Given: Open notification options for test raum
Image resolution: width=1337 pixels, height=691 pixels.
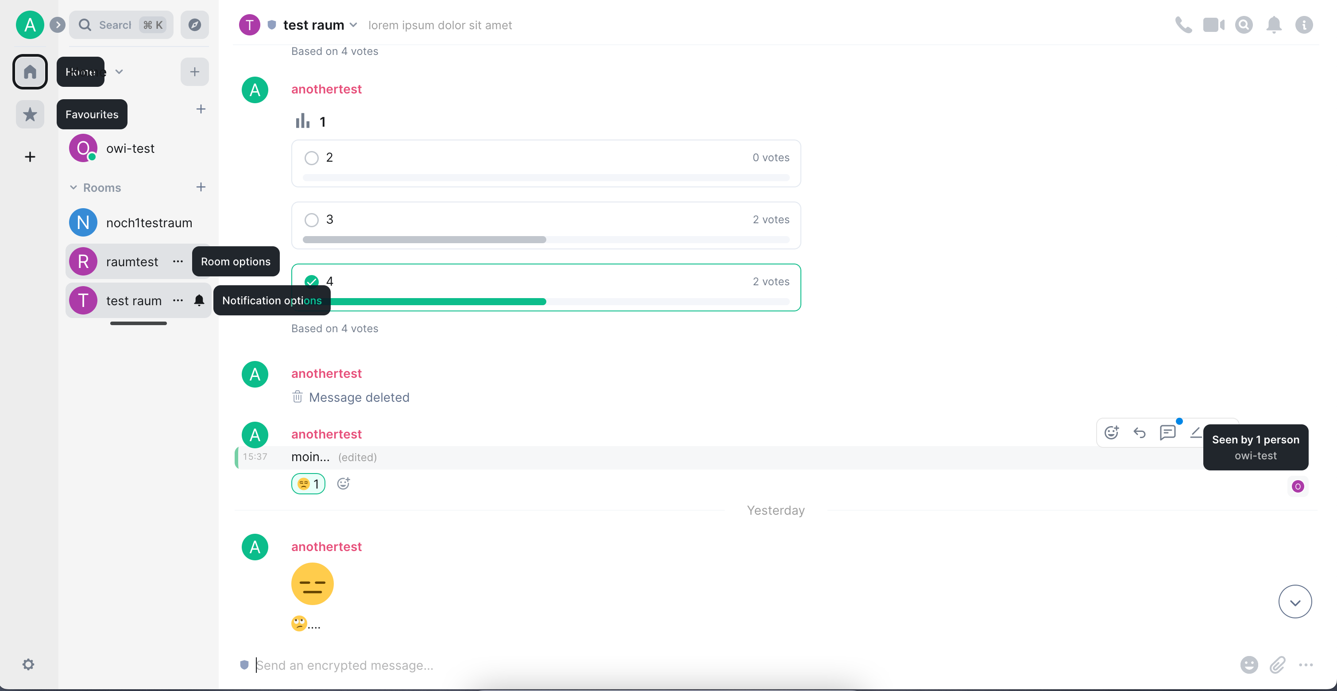Looking at the screenshot, I should pos(199,300).
